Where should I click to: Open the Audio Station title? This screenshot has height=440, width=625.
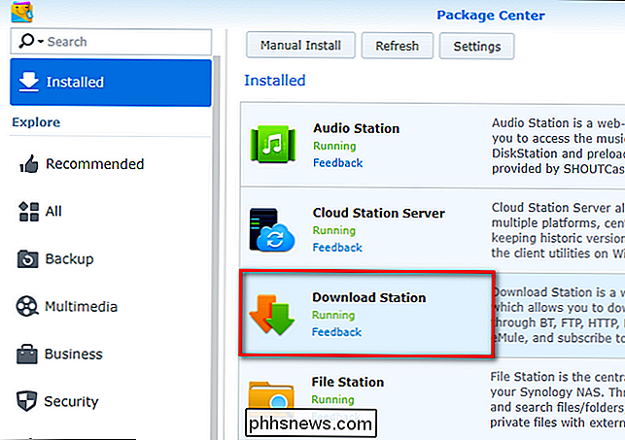(x=356, y=128)
